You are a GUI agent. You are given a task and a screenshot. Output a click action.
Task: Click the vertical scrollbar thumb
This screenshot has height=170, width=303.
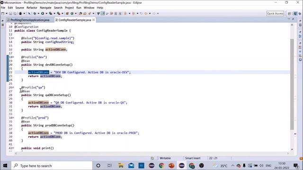point(292,84)
